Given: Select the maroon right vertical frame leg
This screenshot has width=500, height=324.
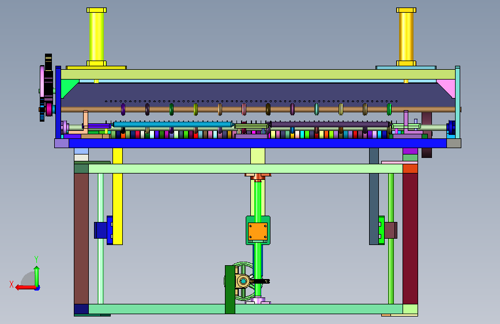Looking at the screenshot, I should pyautogui.click(x=410, y=239).
